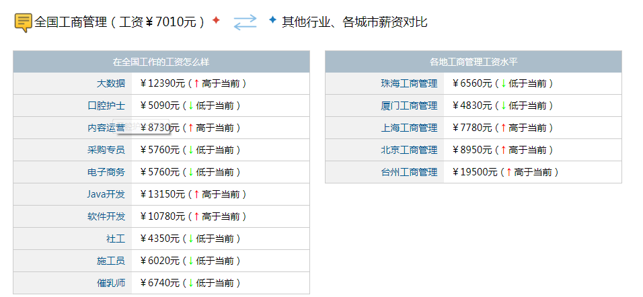Click the green down arrow beside 口腔护士 salary
643x297 pixels.
coord(190,105)
